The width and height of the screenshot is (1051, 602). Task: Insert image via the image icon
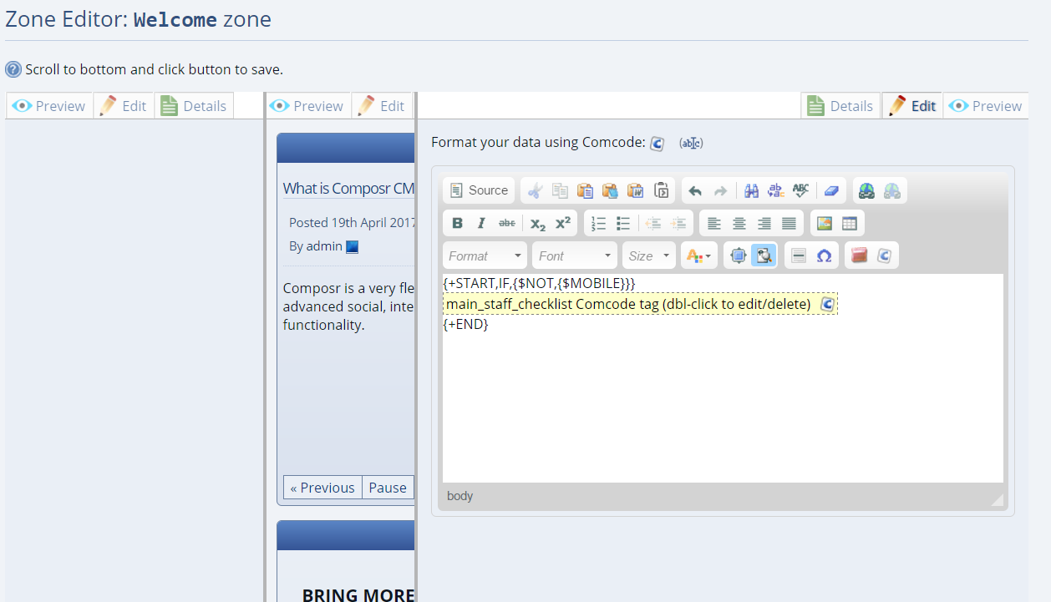tap(825, 223)
